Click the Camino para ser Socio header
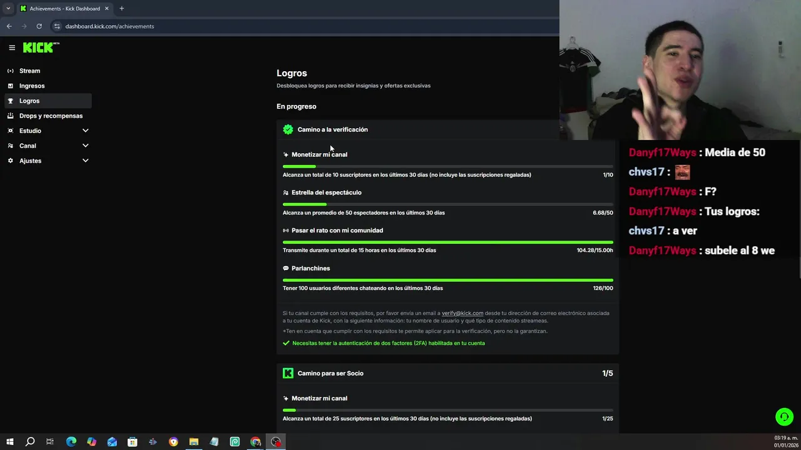The width and height of the screenshot is (801, 450). click(x=330, y=373)
